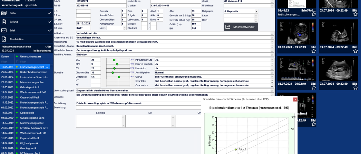This screenshot has height=154, width=361.
Task: Toggle favorite star on bright lying-fetus image
Action: click(x=356, y=88)
